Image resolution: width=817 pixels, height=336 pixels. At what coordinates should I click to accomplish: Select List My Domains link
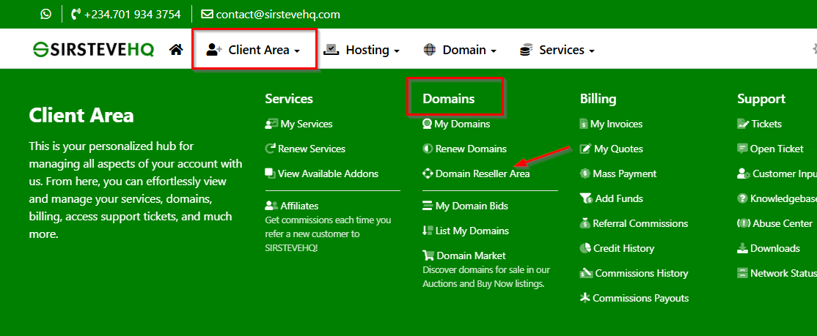pos(472,231)
